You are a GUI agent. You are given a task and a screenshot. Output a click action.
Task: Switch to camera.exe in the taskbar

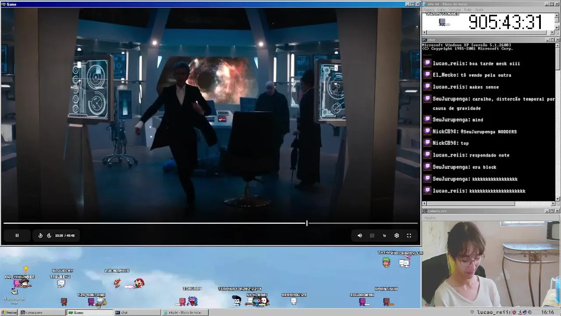coord(43,312)
